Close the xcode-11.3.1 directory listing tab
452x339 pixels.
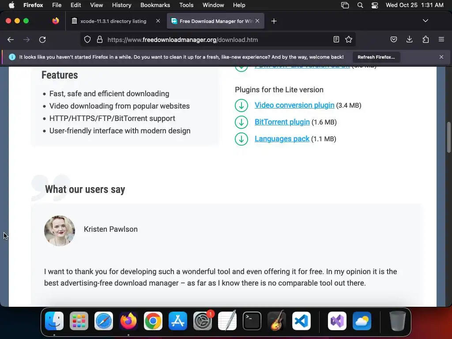158,21
